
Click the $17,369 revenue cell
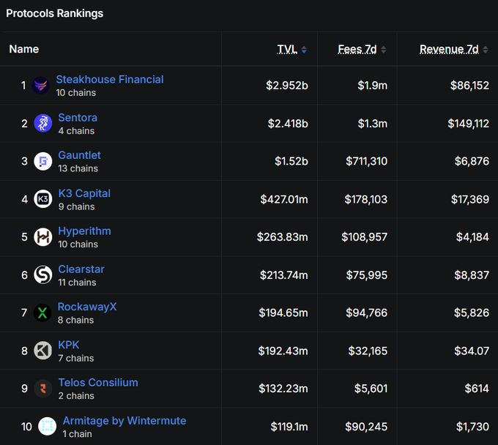pos(470,199)
